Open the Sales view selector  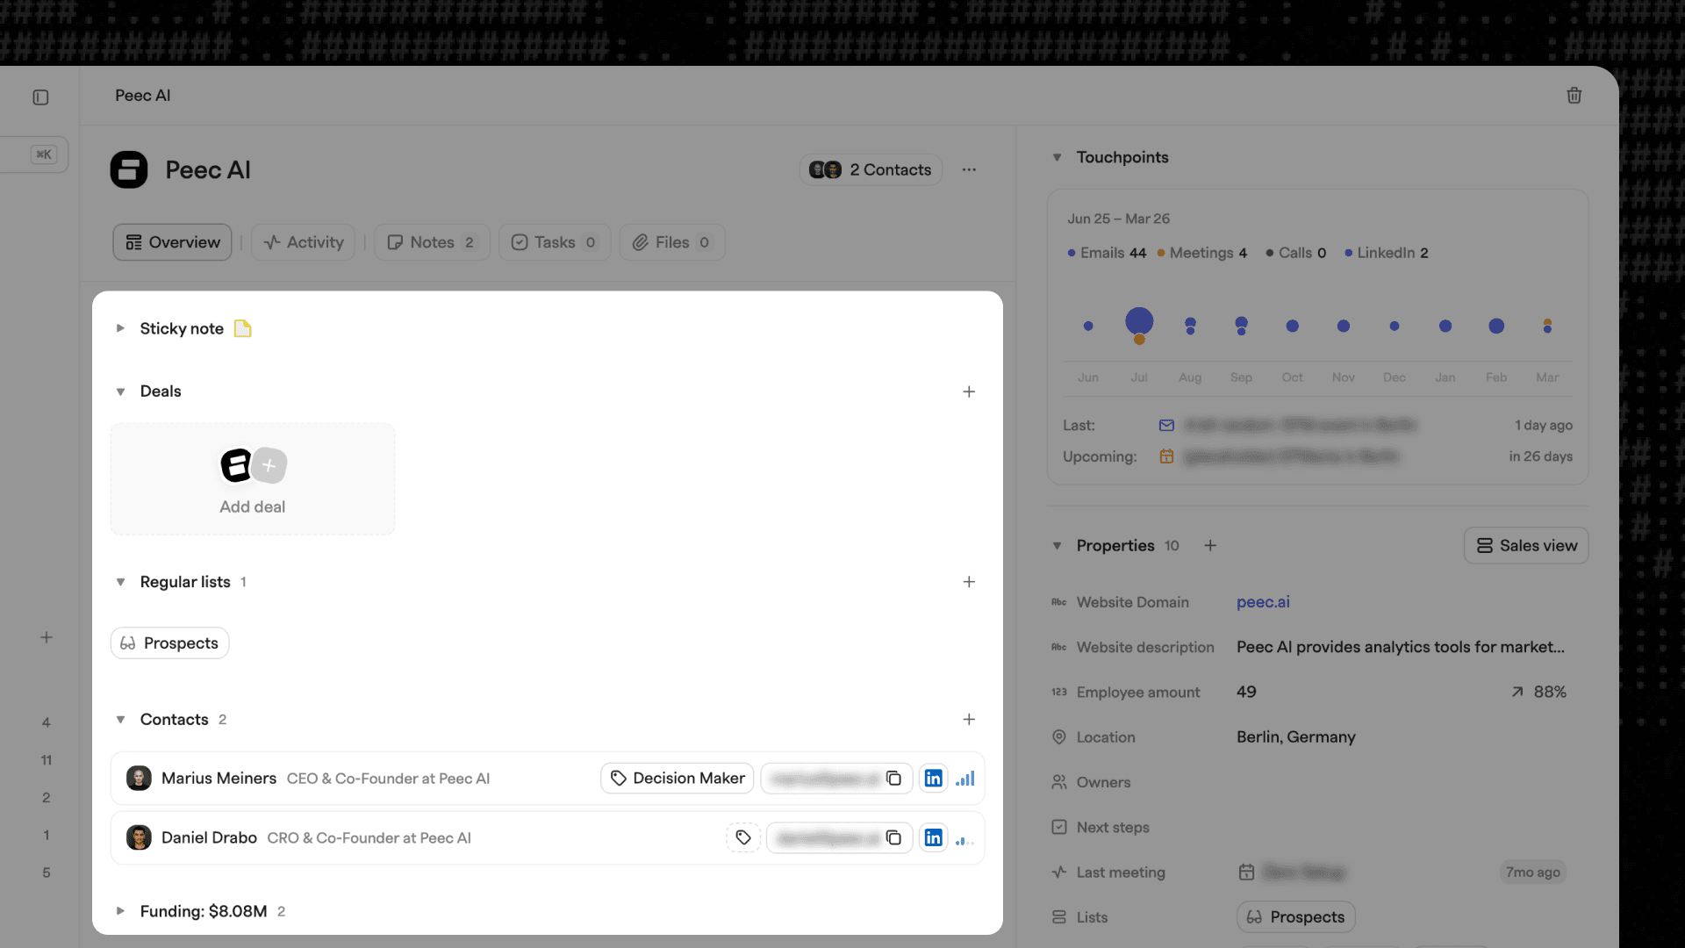pos(1526,546)
